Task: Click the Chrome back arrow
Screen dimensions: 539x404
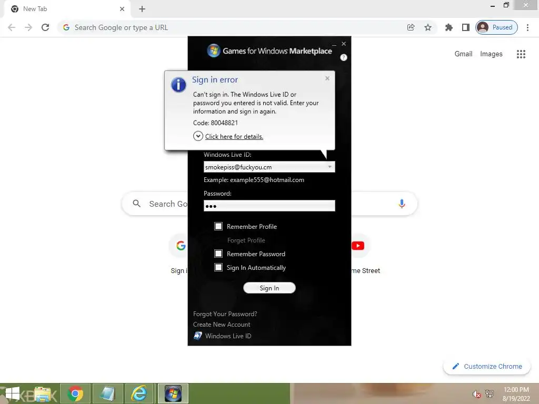Action: point(12,27)
